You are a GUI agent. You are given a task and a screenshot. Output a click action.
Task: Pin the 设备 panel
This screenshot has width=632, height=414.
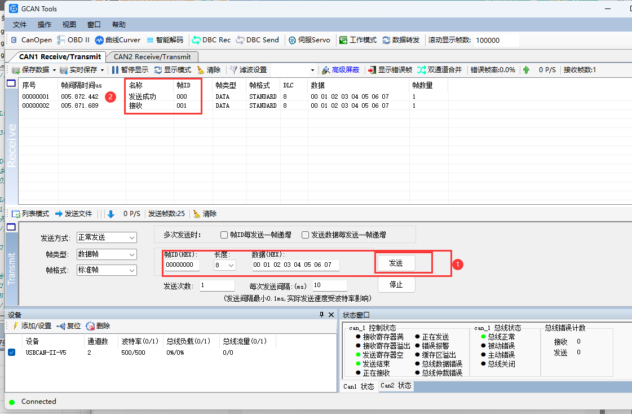321,314
